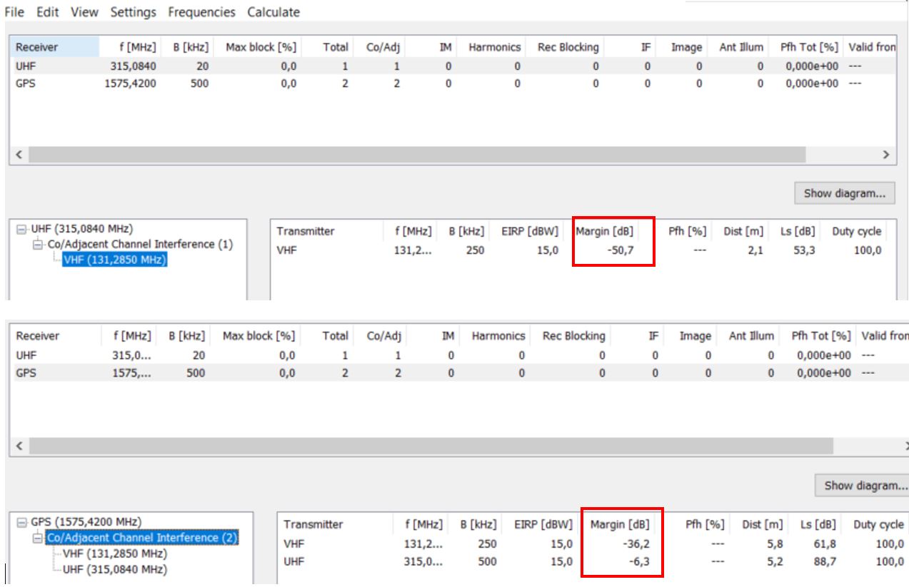This screenshot has width=909, height=587.
Task: Select GPS (1575,4200 MHz) tree item
Action: (86, 521)
